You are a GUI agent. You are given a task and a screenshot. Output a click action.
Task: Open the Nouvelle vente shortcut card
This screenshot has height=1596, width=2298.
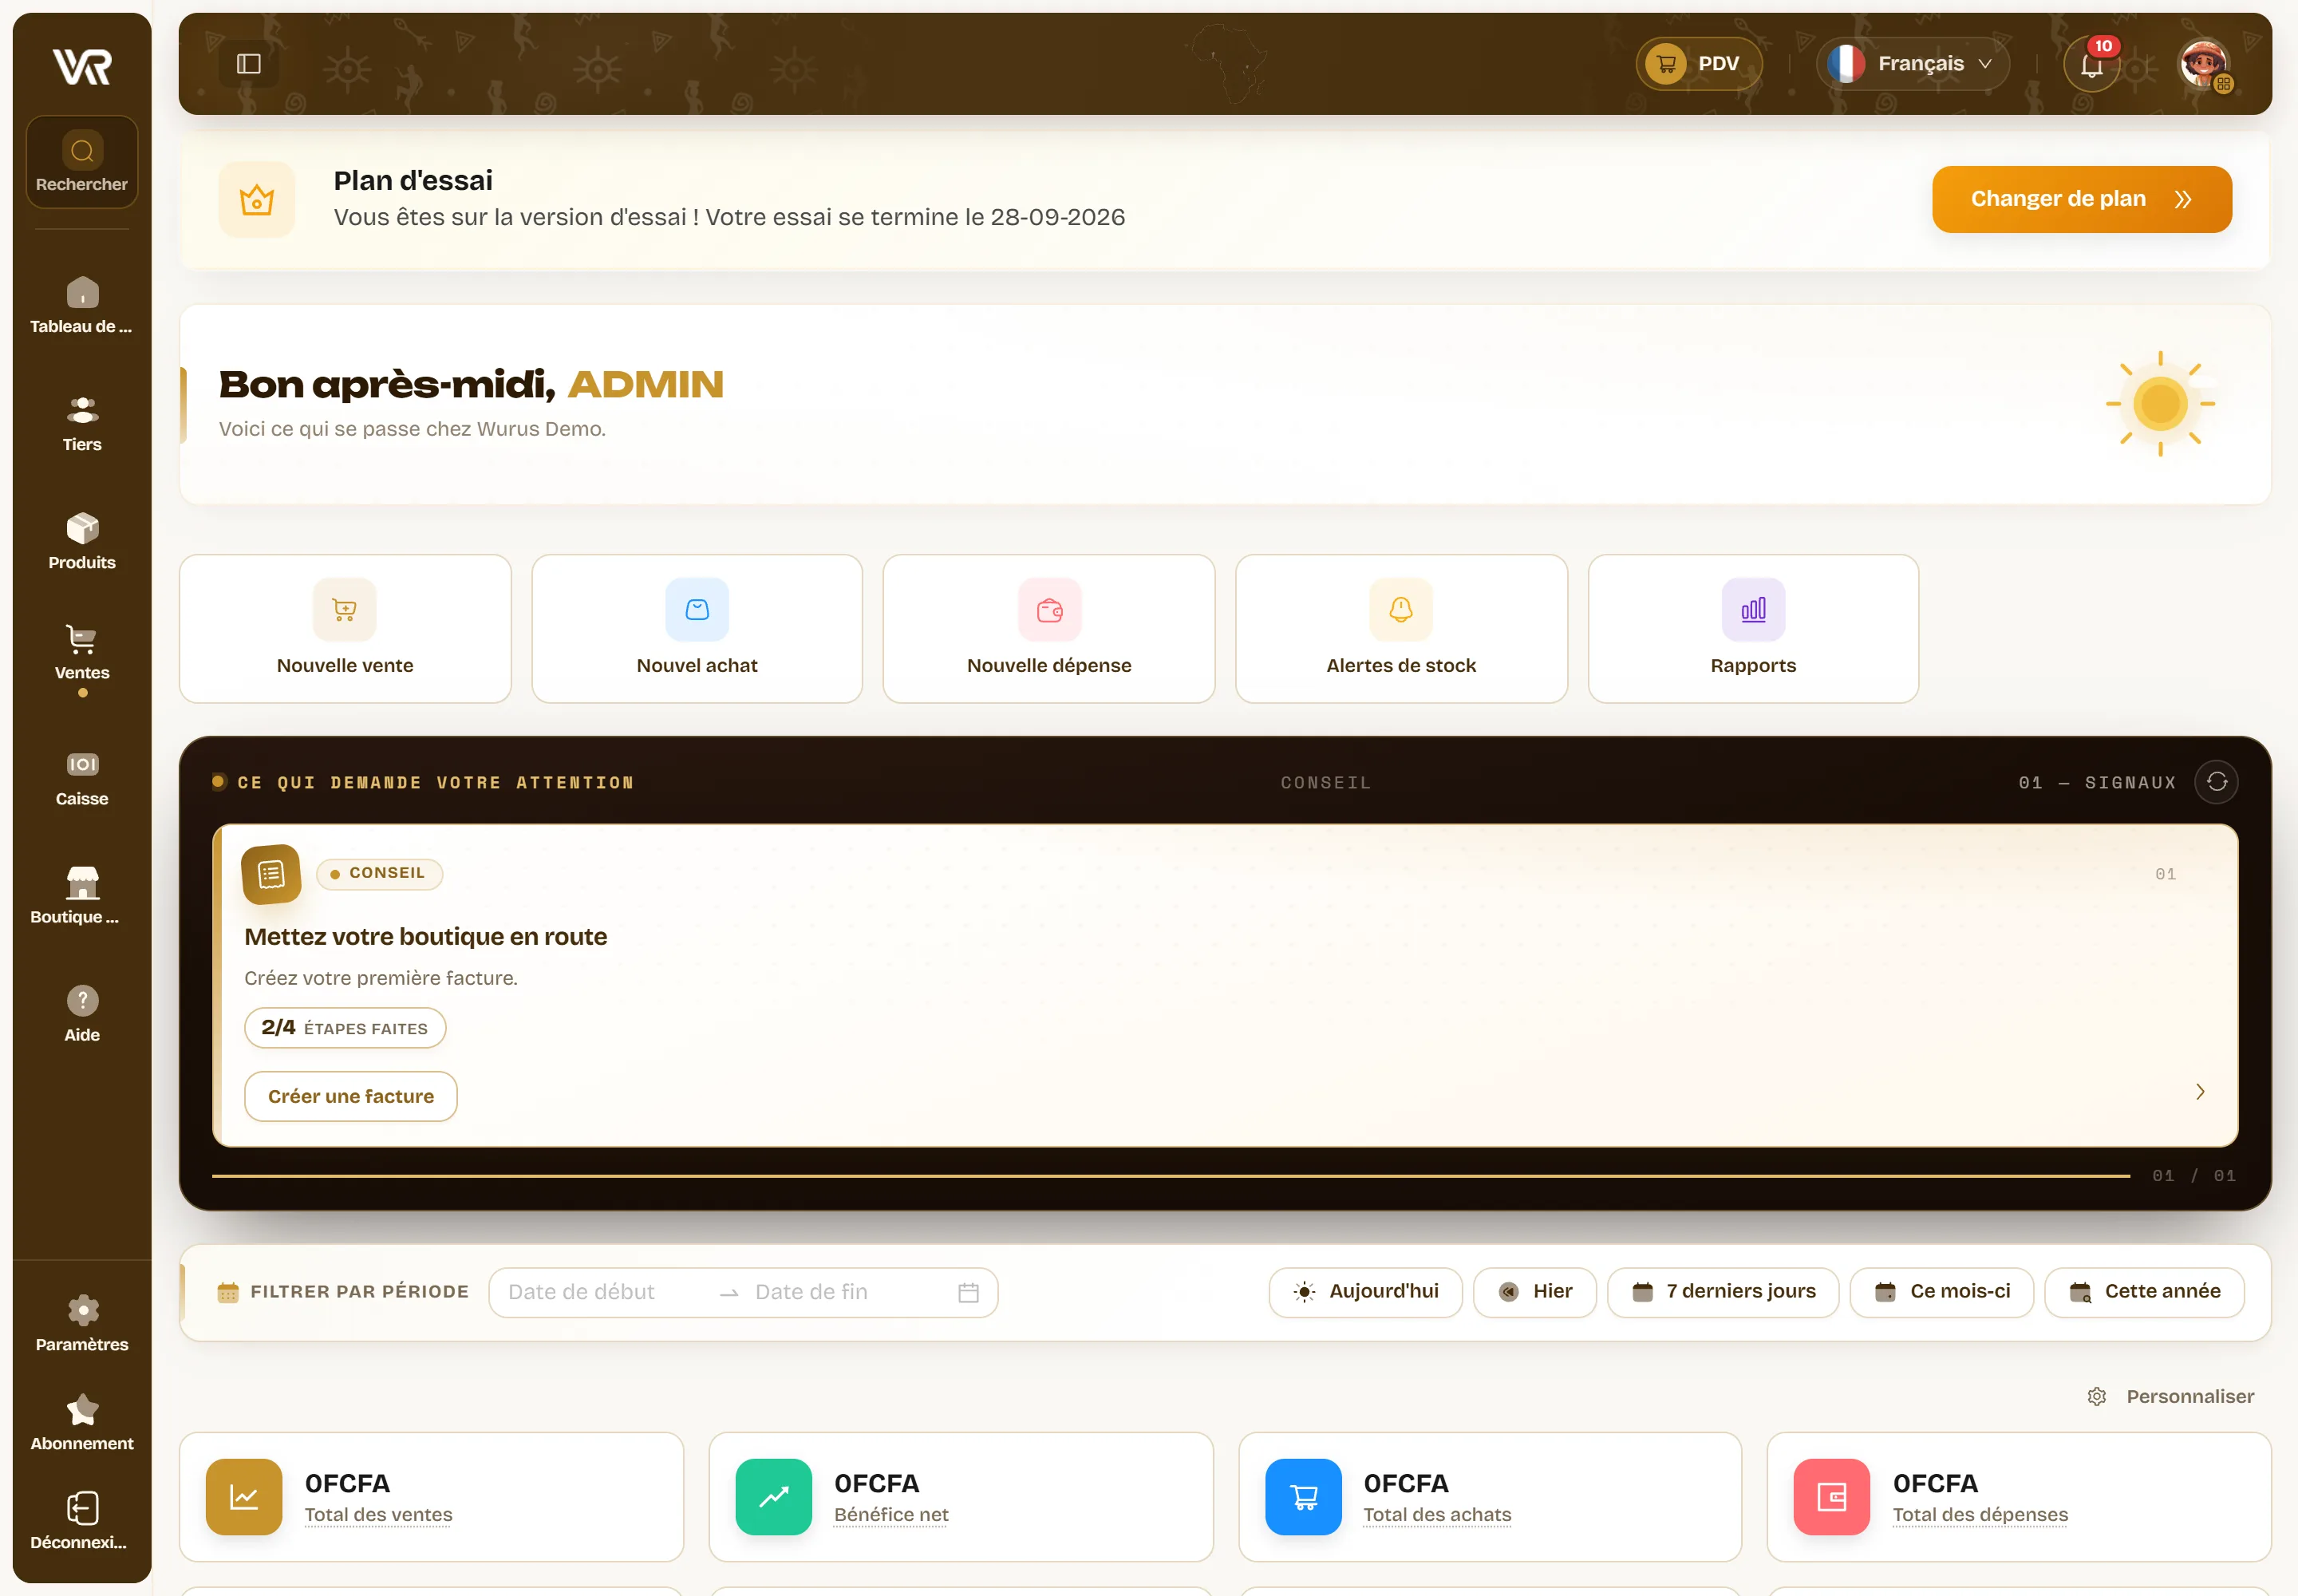click(345, 629)
